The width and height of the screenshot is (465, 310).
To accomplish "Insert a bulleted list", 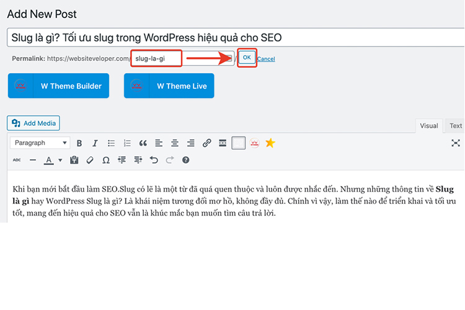I will 111,143.
